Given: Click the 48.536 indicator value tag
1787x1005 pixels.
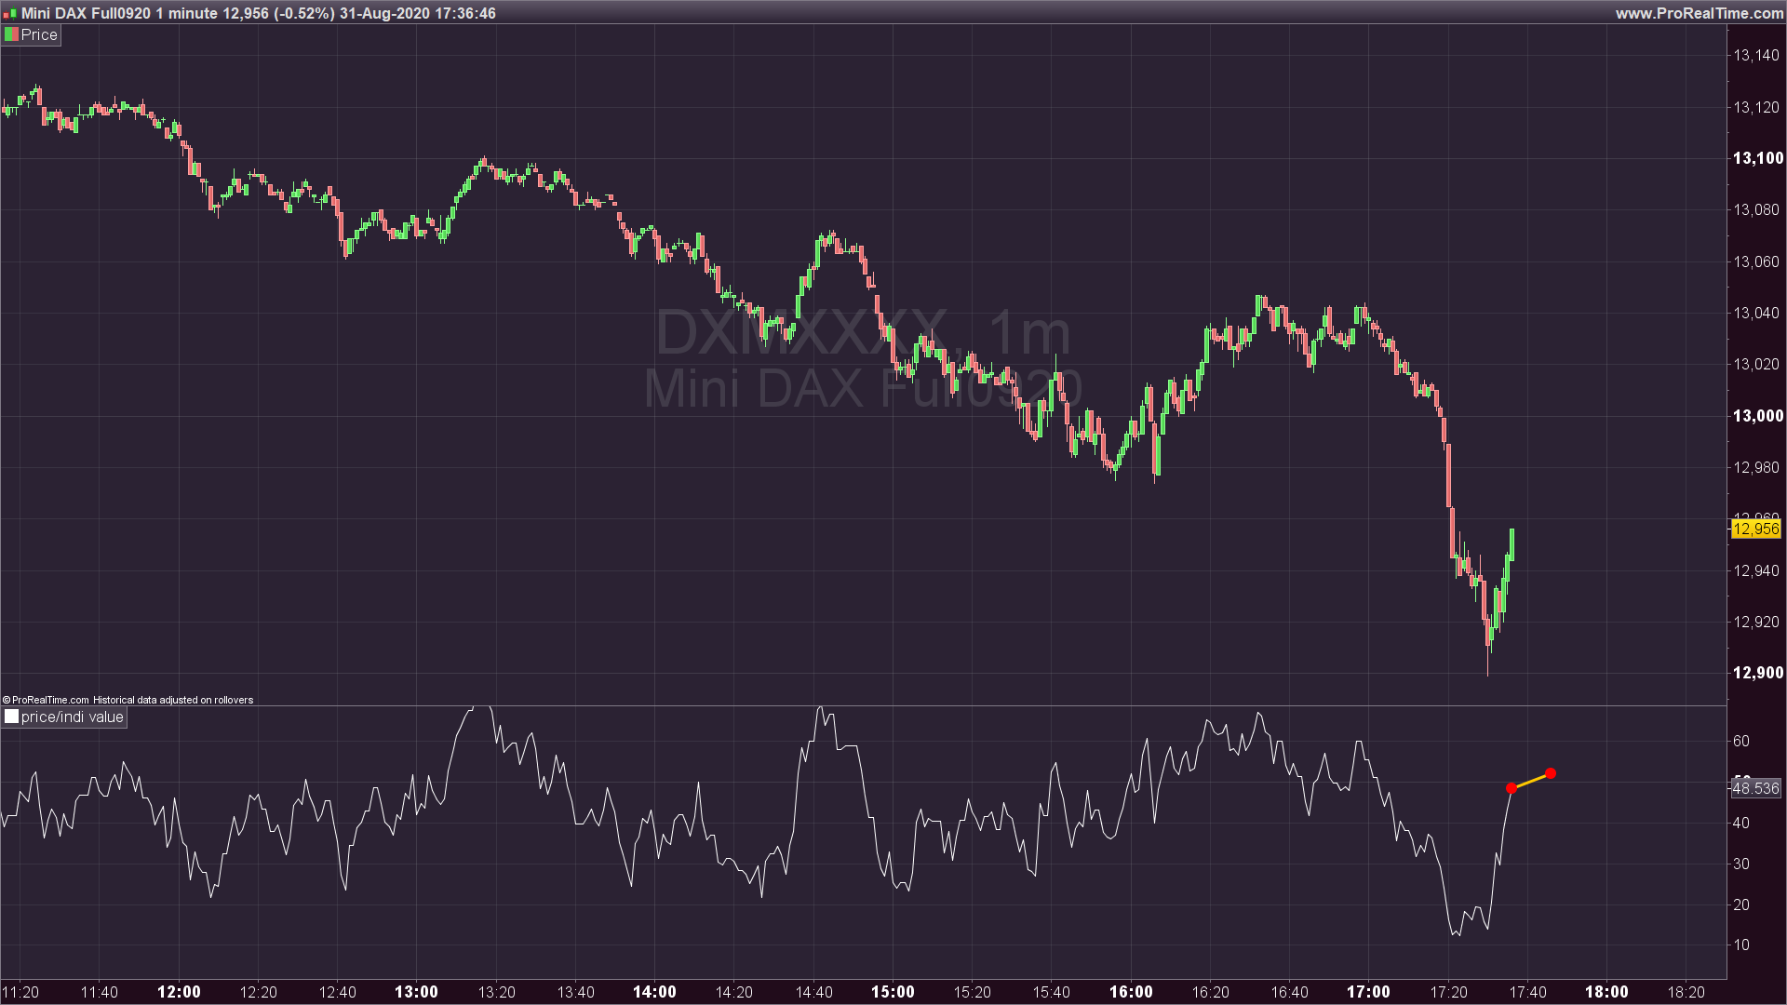Looking at the screenshot, I should pos(1755,788).
